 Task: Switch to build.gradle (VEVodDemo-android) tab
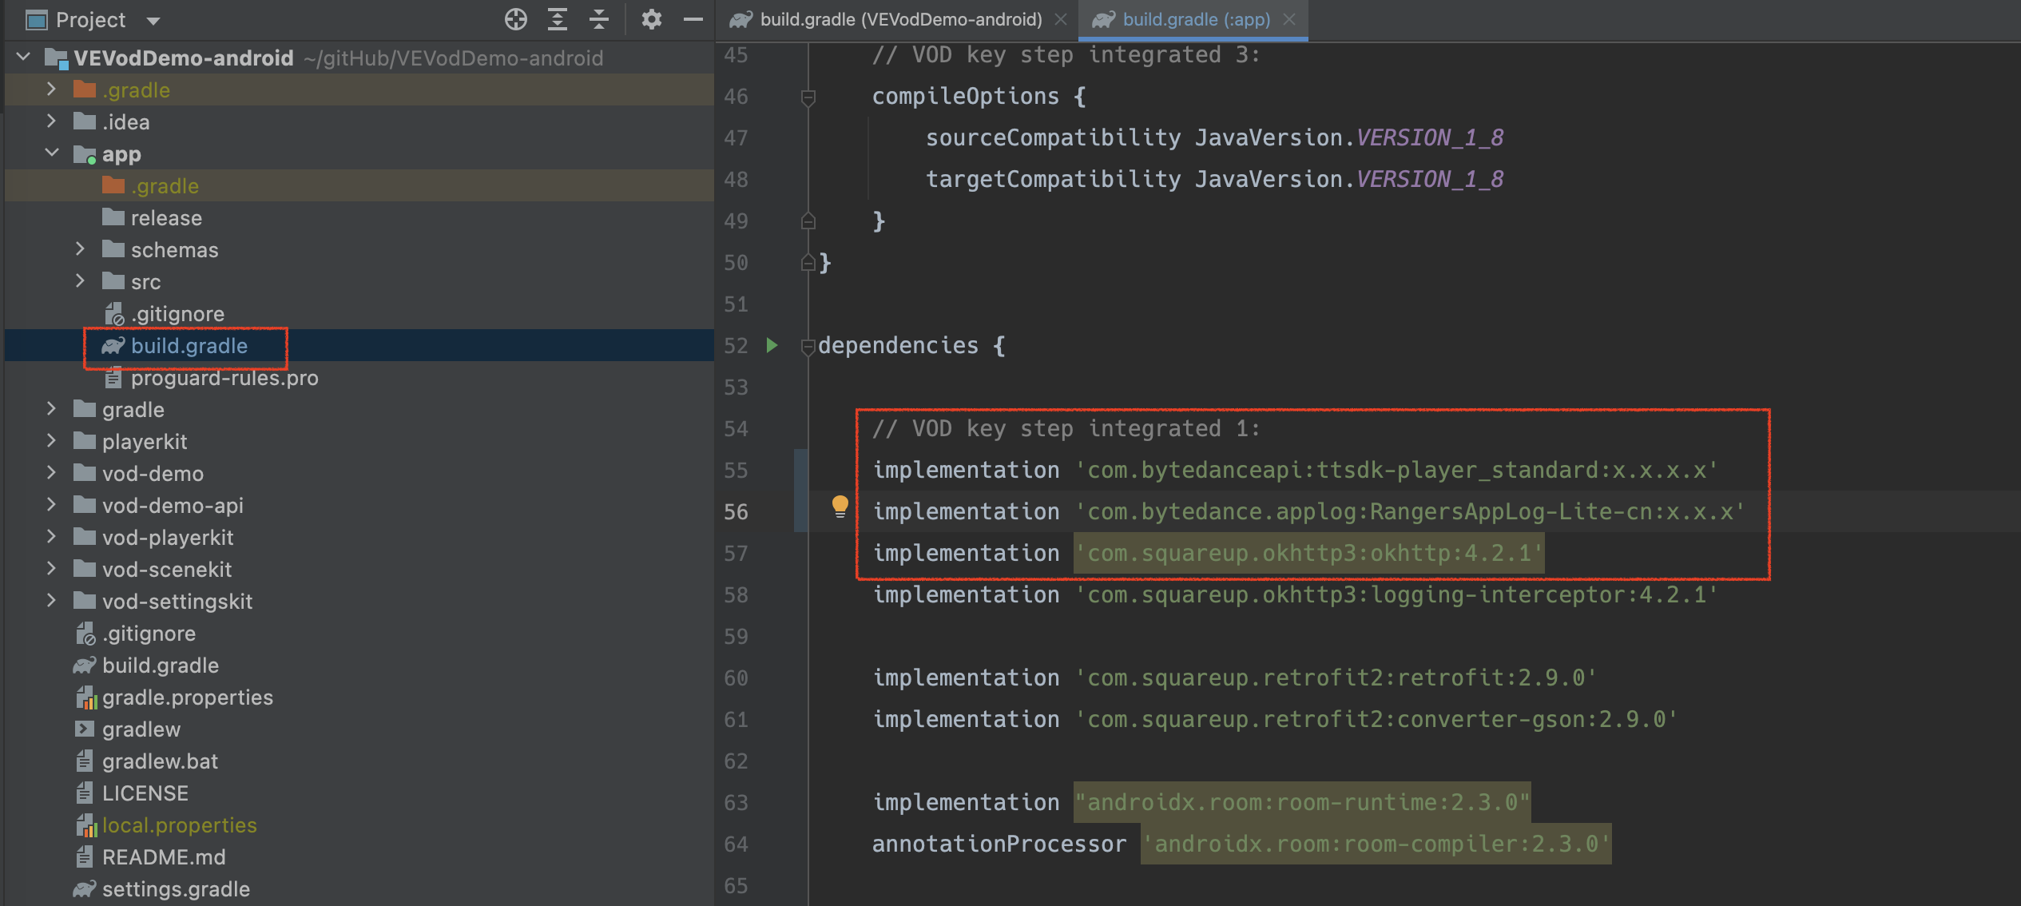[900, 19]
